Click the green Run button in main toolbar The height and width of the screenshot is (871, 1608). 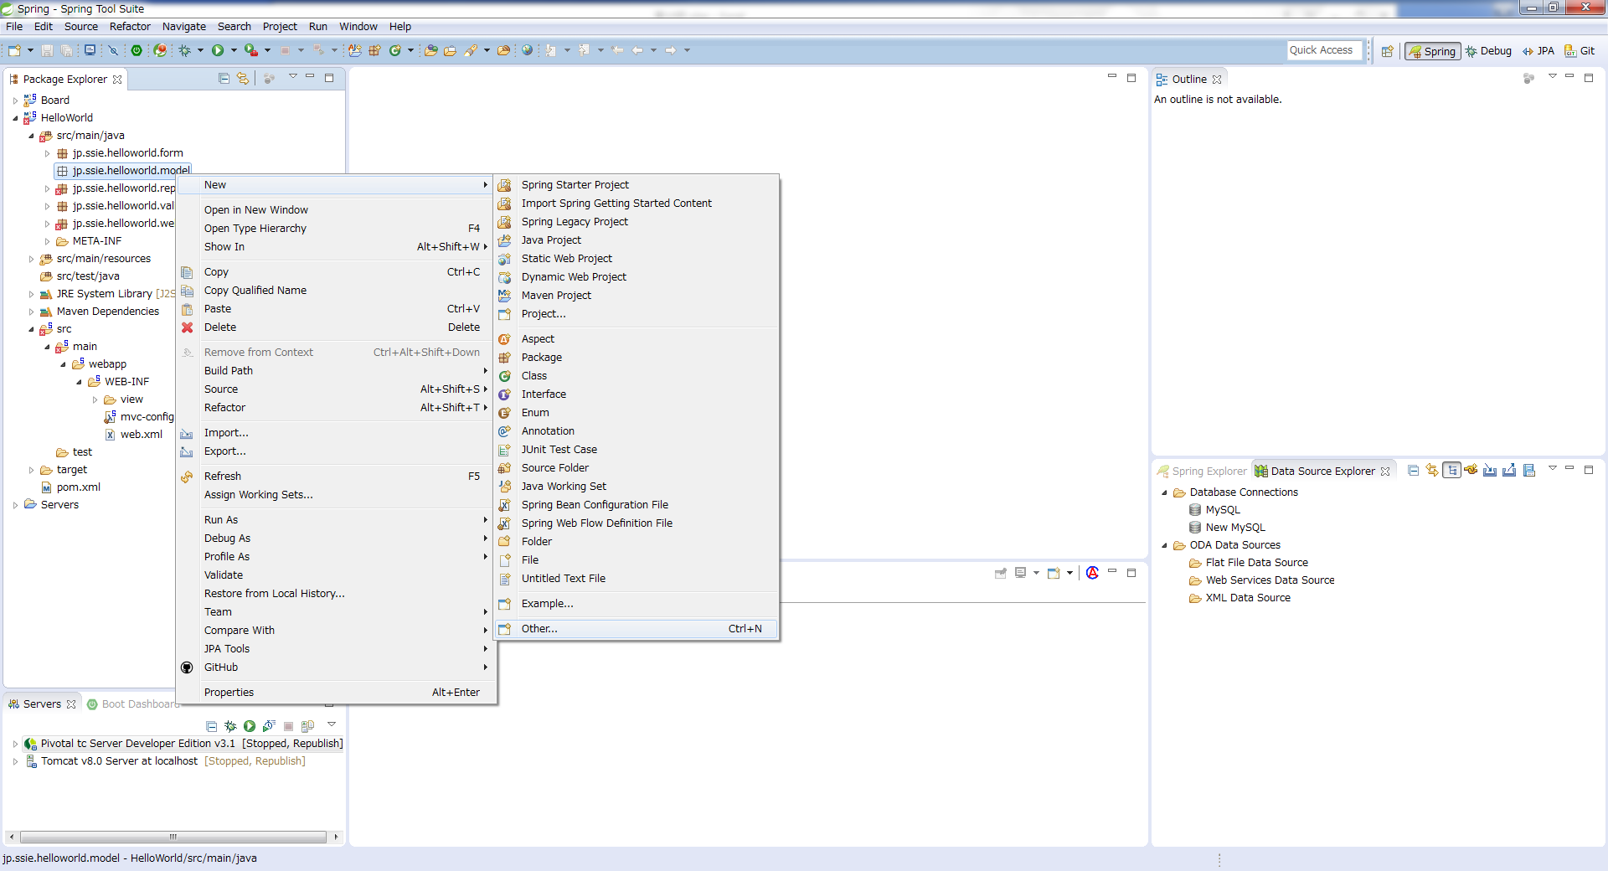[x=218, y=50]
